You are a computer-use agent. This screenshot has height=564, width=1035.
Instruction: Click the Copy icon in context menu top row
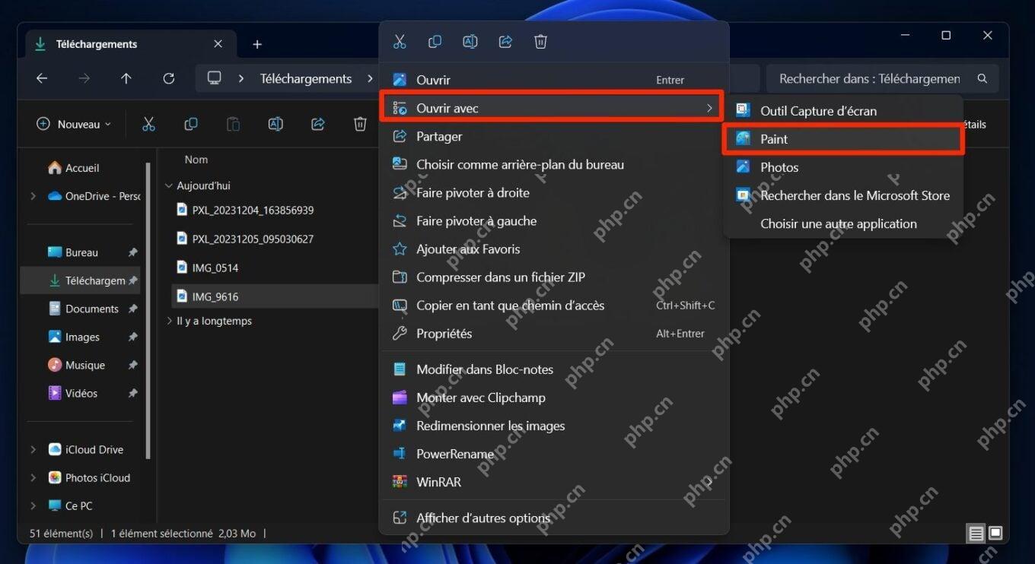pos(435,42)
